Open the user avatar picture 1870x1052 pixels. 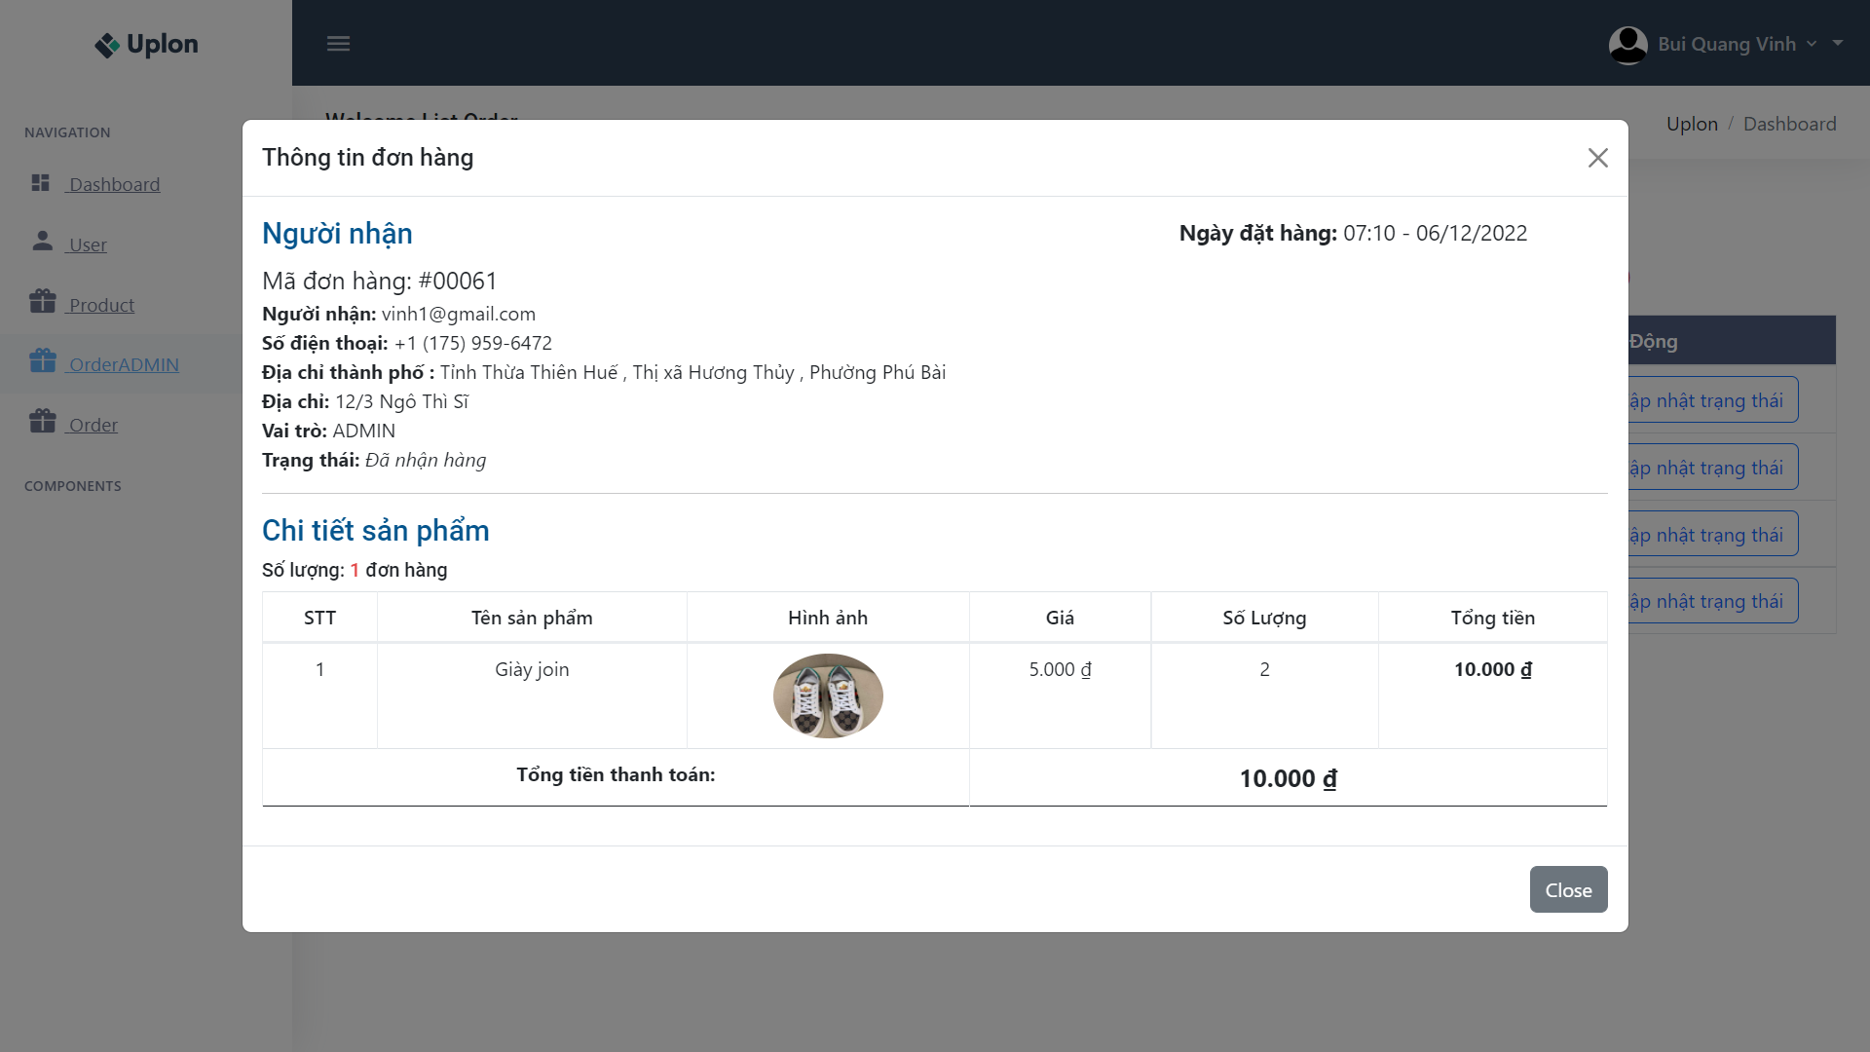pos(1627,44)
